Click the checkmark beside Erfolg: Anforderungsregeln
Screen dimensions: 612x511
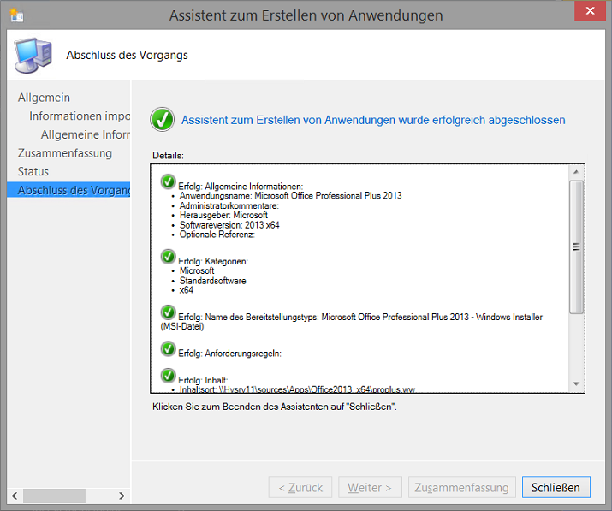(x=169, y=349)
